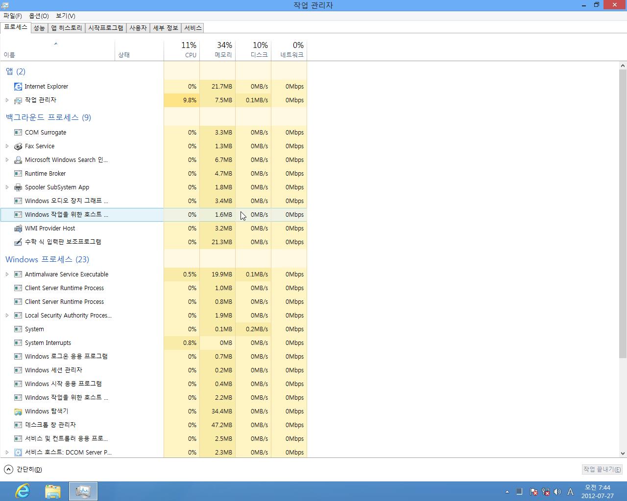Switch to the 서비스 tab
The height and width of the screenshot is (501, 627).
coord(193,28)
